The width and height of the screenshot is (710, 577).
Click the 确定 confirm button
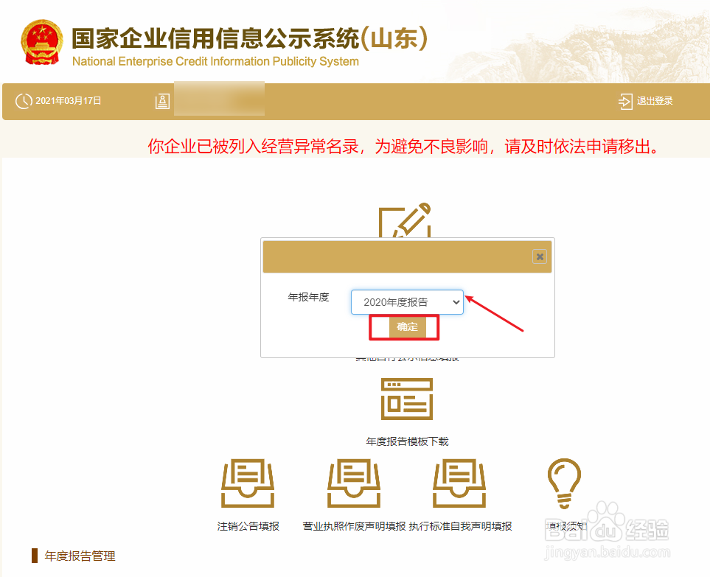coord(404,326)
